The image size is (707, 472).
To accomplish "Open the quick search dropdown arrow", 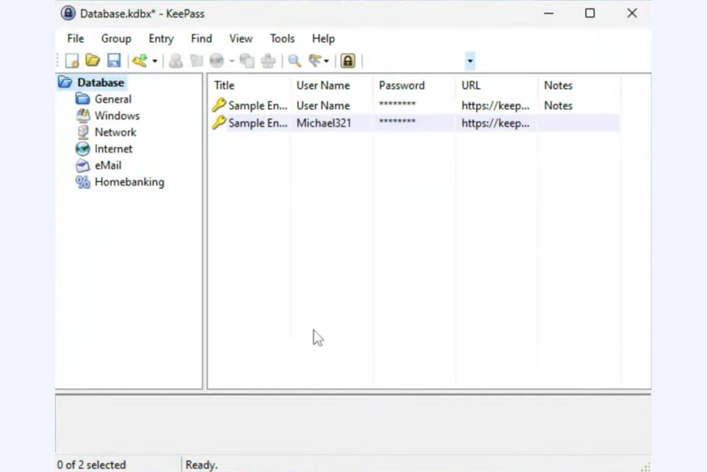I will (x=470, y=61).
